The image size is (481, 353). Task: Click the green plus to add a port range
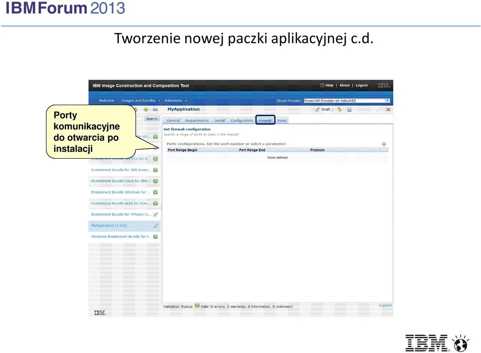(x=384, y=144)
